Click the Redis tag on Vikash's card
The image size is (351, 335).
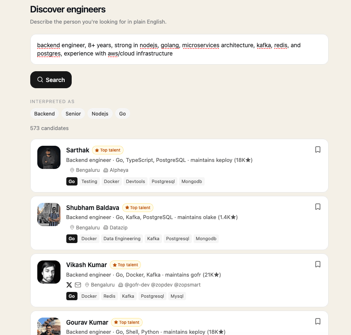109,296
